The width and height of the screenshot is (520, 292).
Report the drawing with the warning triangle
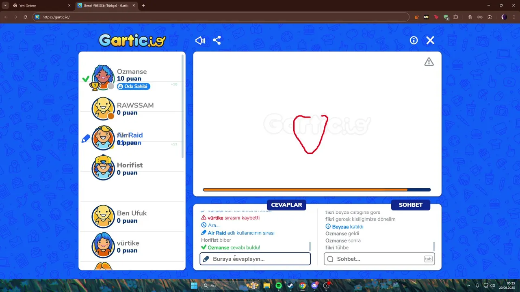point(429,62)
